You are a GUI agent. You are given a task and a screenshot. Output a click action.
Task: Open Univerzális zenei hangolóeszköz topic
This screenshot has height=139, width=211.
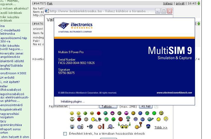[x=12, y=55]
